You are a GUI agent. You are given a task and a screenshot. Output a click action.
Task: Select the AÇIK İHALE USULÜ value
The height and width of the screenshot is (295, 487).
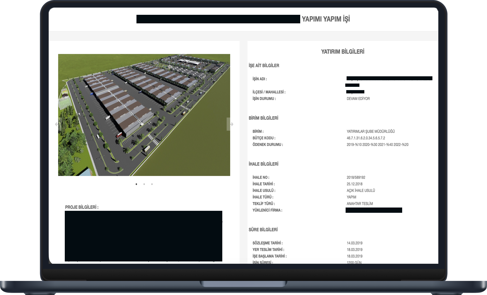coord(361,191)
